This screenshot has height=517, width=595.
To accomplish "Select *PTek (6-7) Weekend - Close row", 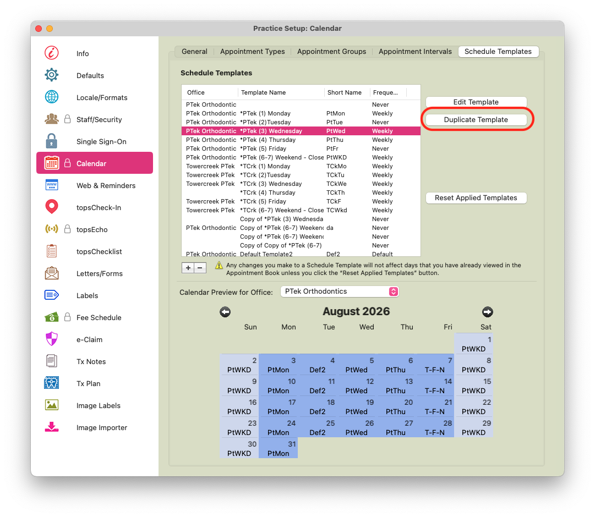I will [x=301, y=157].
